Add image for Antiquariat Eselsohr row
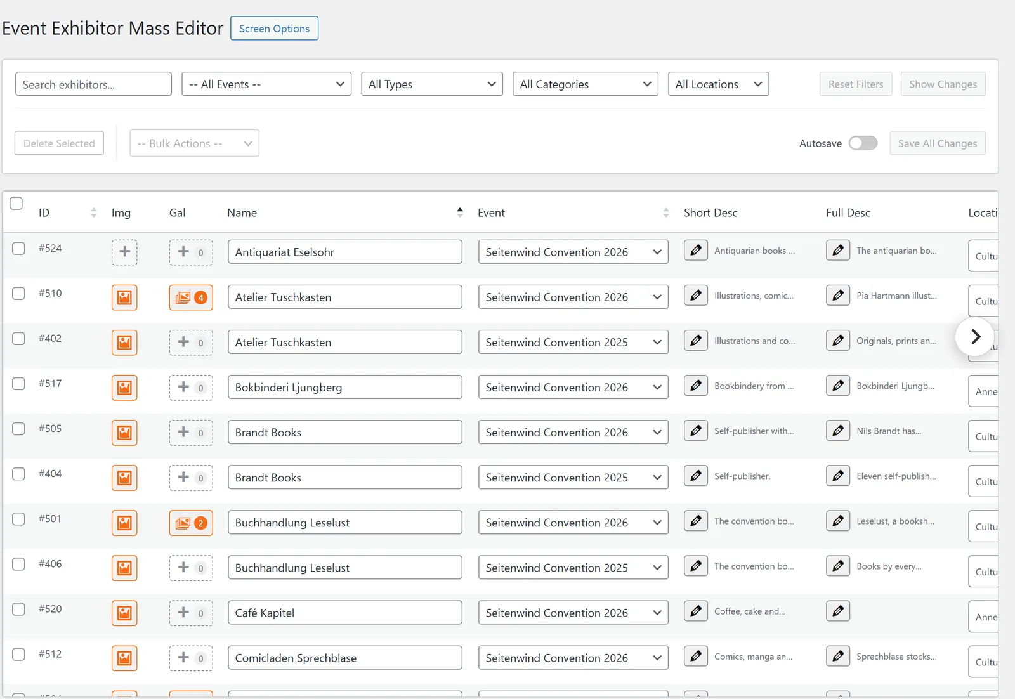1015x699 pixels. (124, 252)
